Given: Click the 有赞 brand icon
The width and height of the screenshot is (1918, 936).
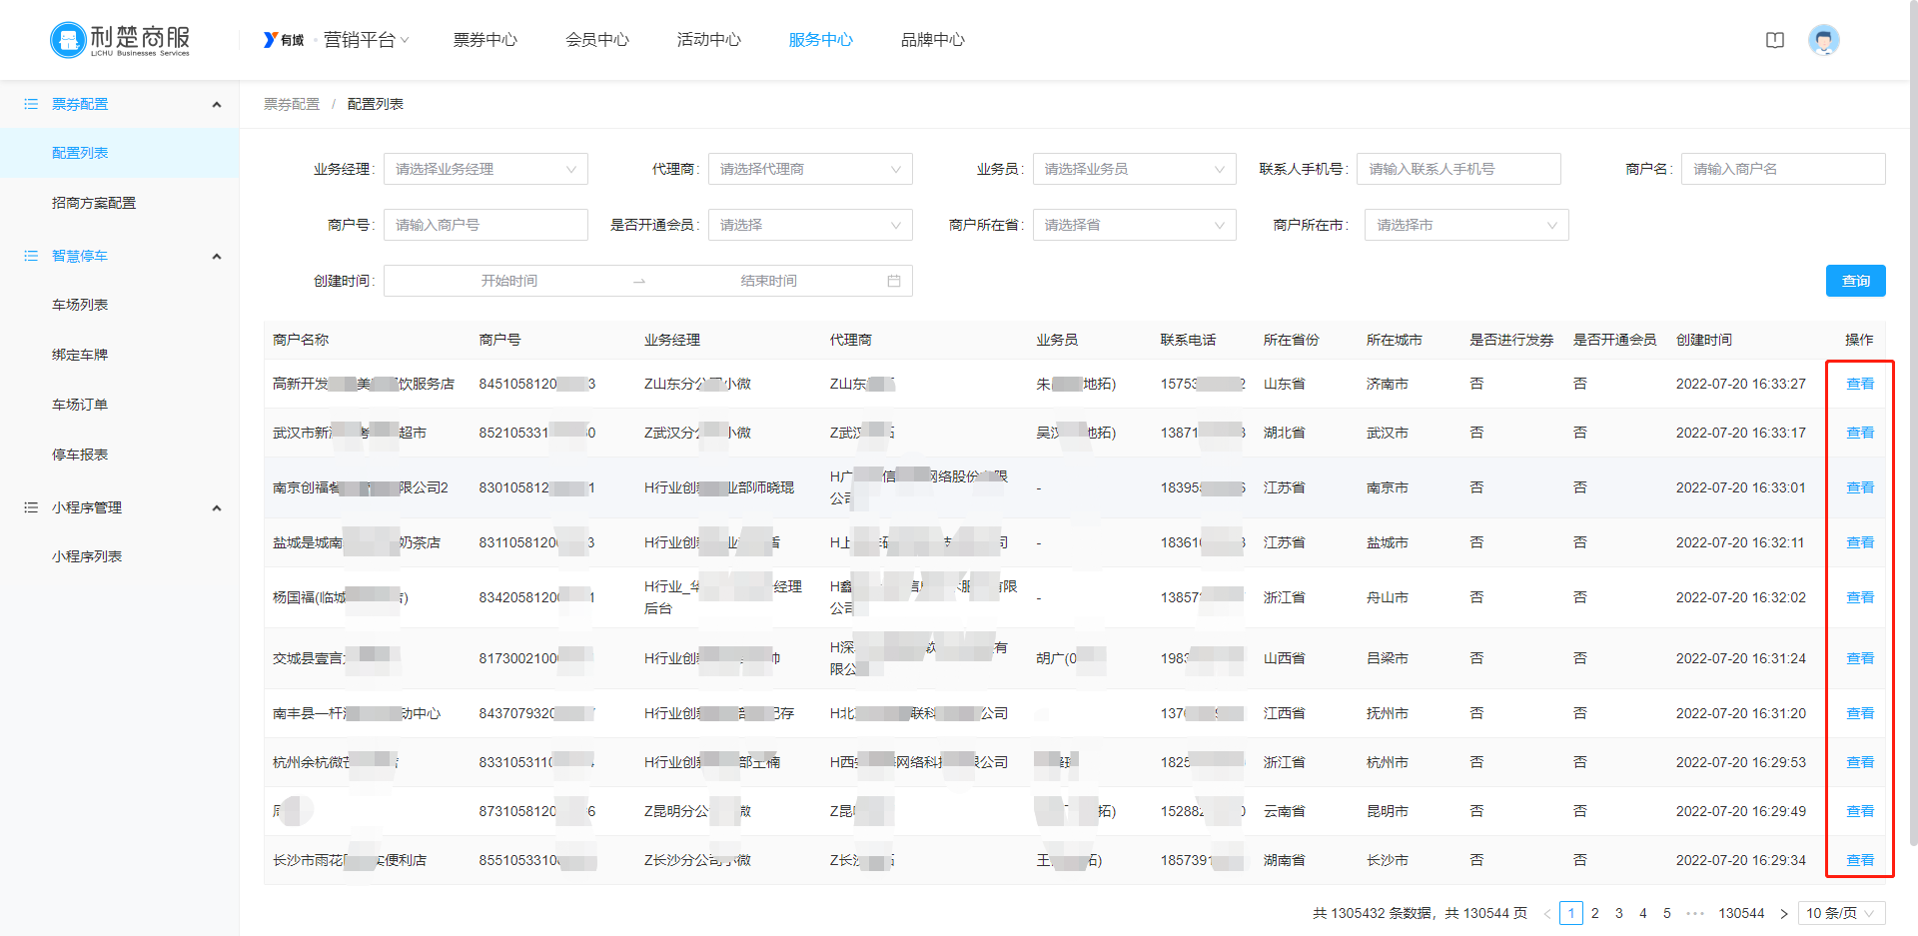Looking at the screenshot, I should click(x=284, y=40).
